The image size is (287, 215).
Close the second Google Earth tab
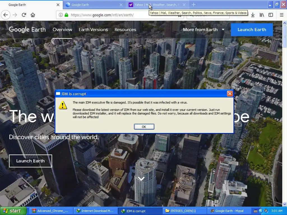121,5
